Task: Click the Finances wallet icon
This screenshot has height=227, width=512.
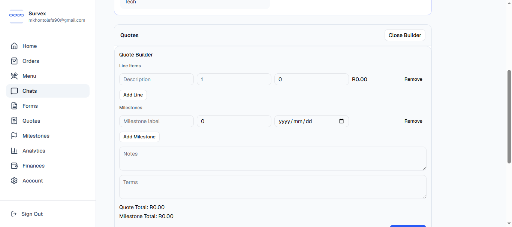Action: [x=14, y=166]
